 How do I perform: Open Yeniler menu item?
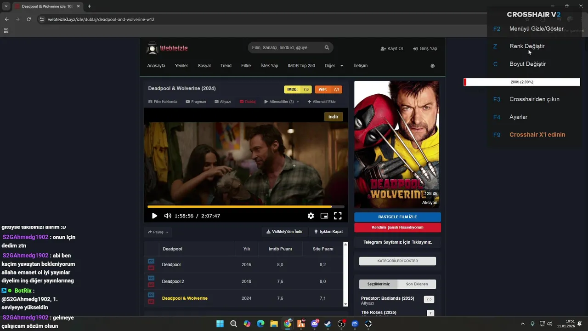(x=181, y=66)
